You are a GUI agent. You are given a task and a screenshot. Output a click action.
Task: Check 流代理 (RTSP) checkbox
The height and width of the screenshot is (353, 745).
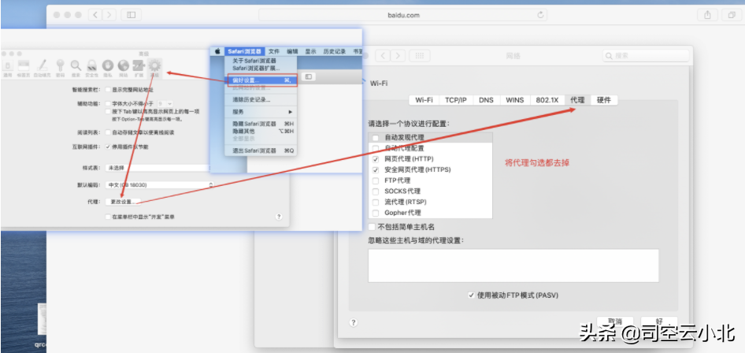pos(376,202)
